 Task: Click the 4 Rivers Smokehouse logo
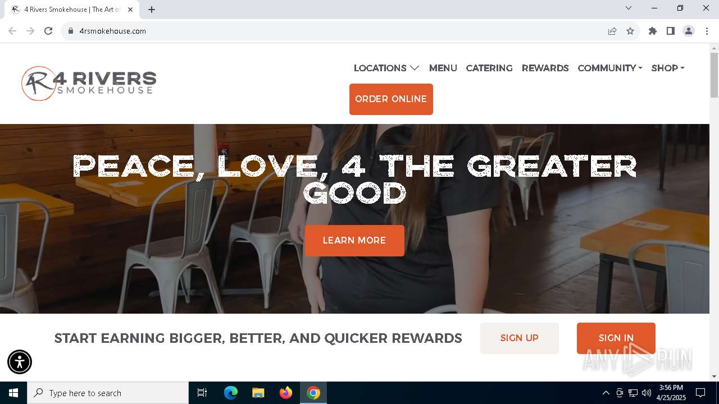tap(89, 83)
